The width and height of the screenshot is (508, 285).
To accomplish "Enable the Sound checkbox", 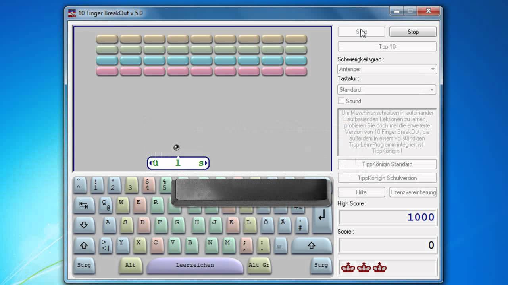I will click(x=341, y=101).
